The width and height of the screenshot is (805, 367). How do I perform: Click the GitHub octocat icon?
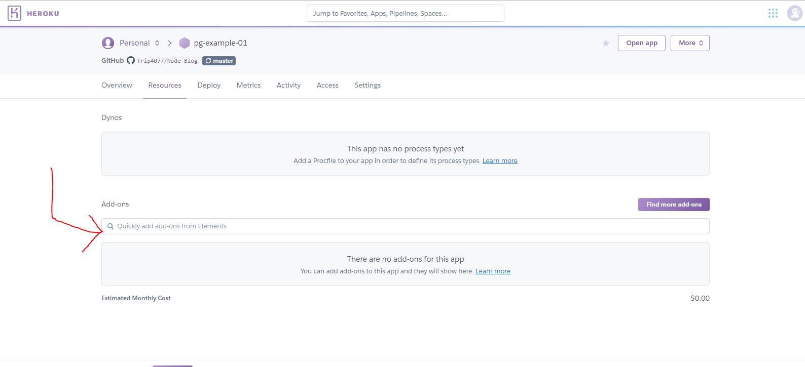[131, 60]
